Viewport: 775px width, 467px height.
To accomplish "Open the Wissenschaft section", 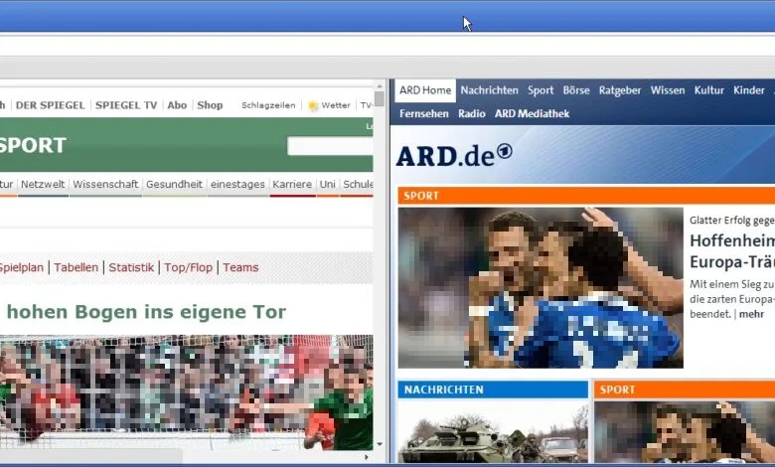I will 105,185.
